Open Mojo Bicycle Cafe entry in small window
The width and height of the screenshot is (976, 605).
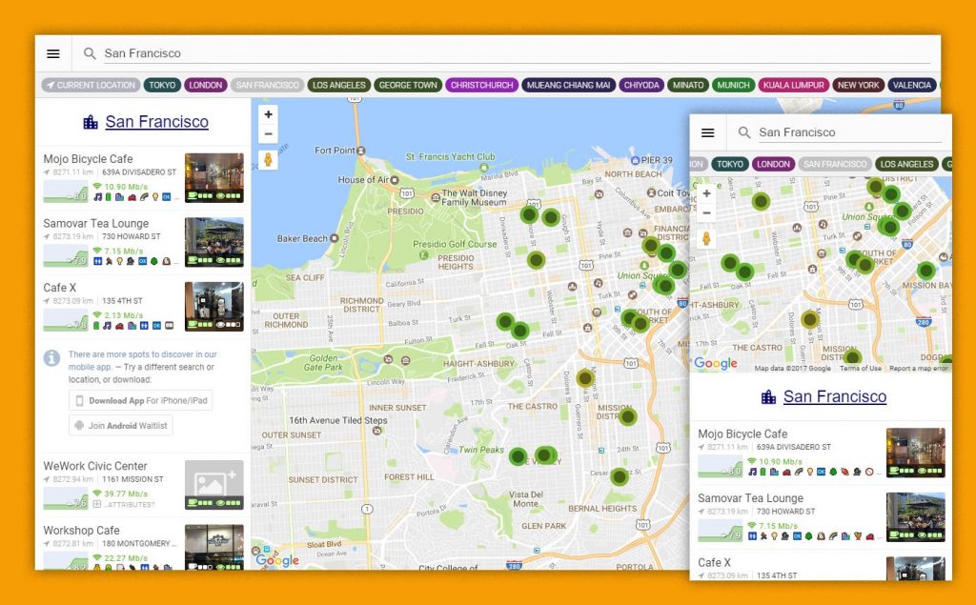pos(821,454)
